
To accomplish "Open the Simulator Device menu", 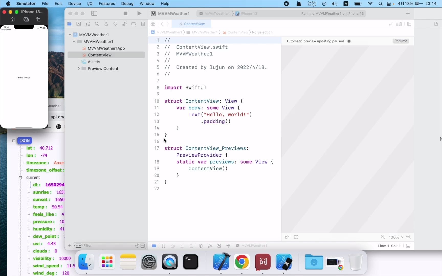I will pyautogui.click(x=74, y=4).
